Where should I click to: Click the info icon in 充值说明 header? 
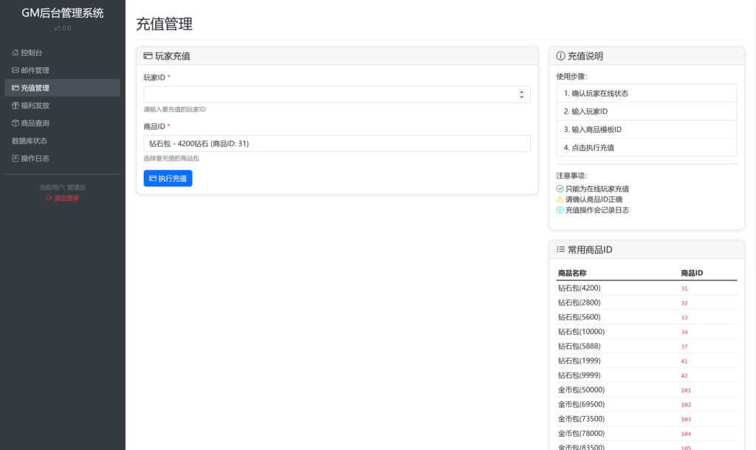click(x=560, y=56)
